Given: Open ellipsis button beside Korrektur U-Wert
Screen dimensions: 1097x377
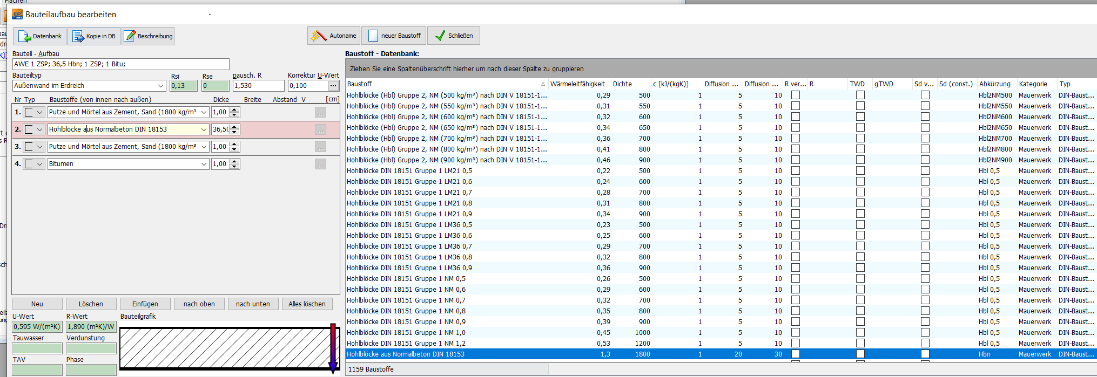Looking at the screenshot, I should [333, 86].
